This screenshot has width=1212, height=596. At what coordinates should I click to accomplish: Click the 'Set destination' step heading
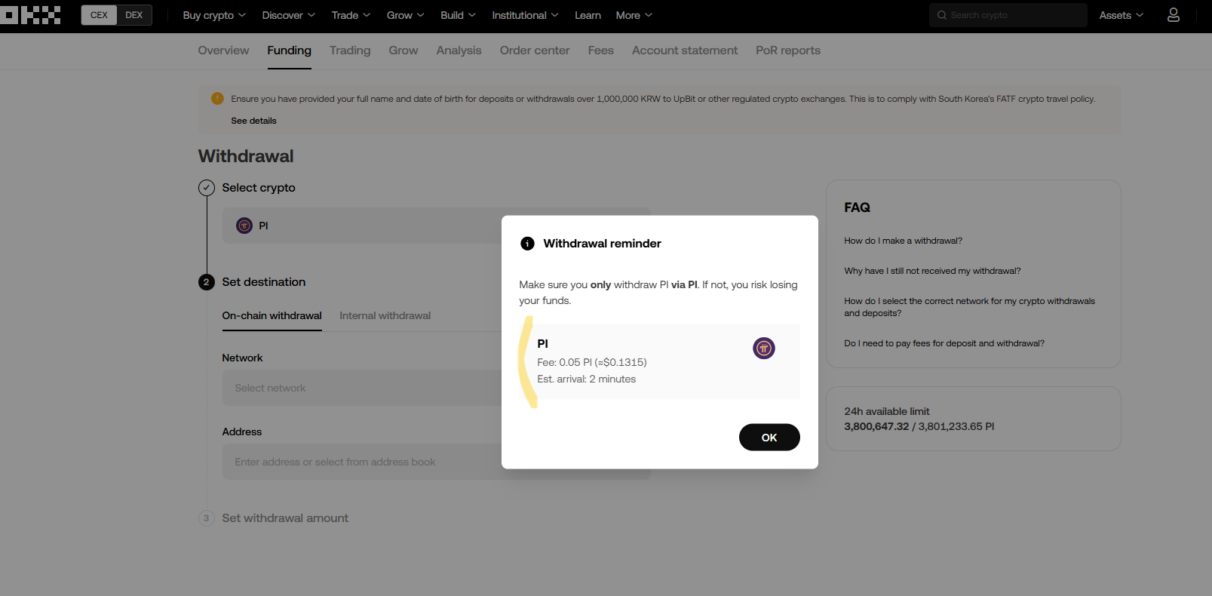(263, 282)
